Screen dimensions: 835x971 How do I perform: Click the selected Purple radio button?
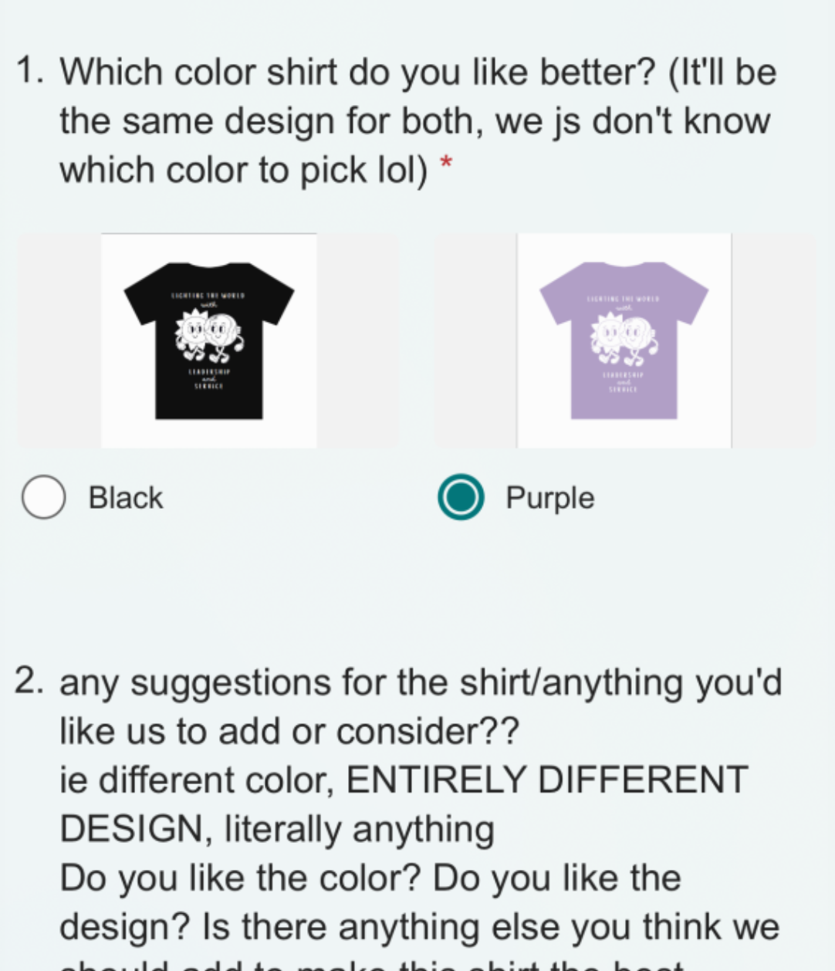(x=461, y=498)
